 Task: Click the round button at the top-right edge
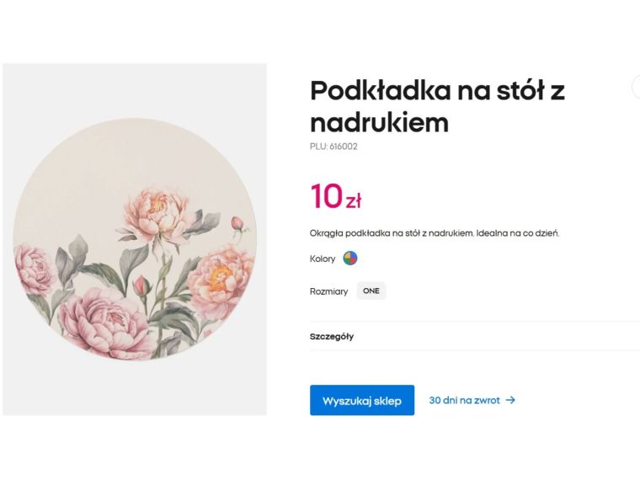click(x=636, y=86)
